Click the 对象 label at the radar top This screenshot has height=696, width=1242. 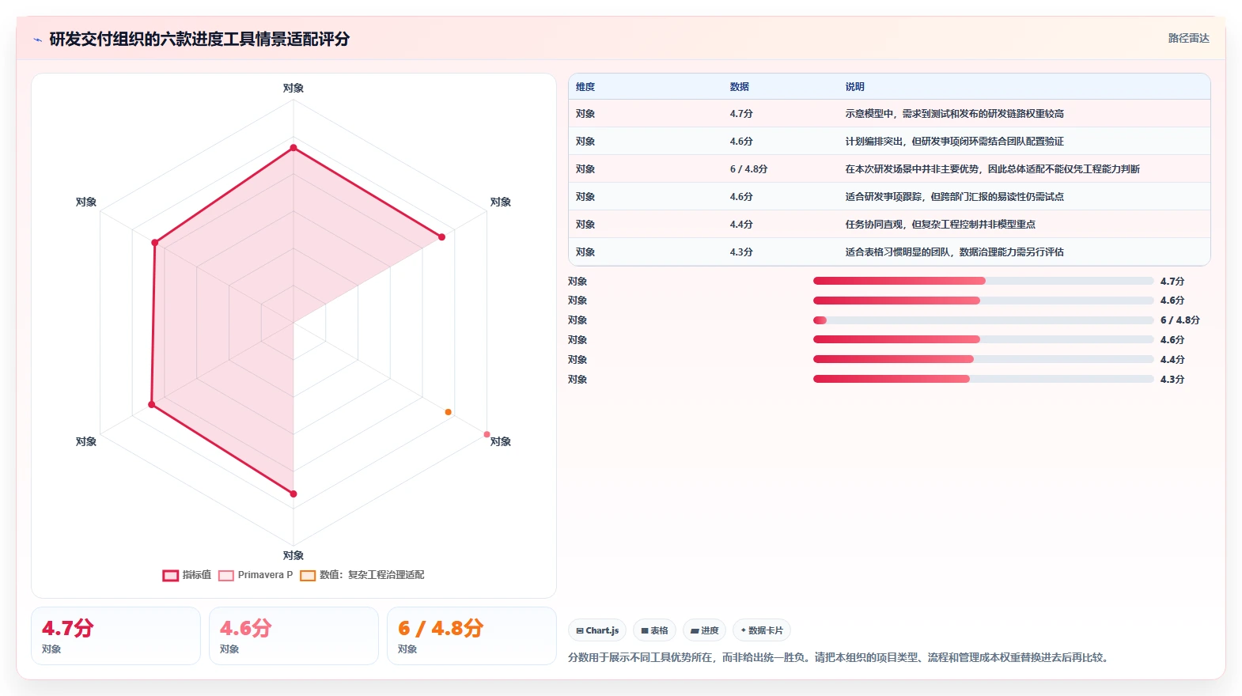pyautogui.click(x=293, y=89)
